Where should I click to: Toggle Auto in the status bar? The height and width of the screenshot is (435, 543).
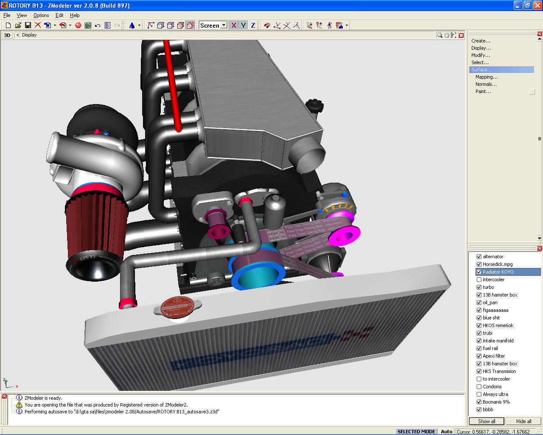(x=446, y=432)
